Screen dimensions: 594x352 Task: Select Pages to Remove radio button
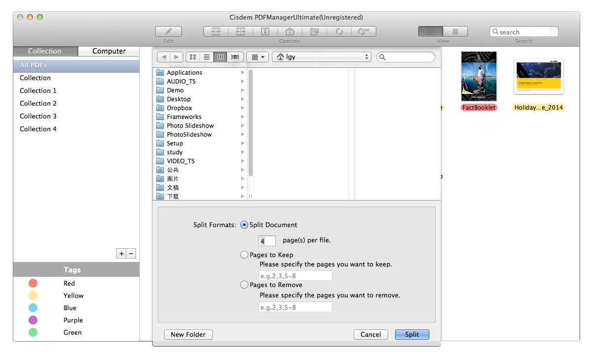tap(244, 285)
